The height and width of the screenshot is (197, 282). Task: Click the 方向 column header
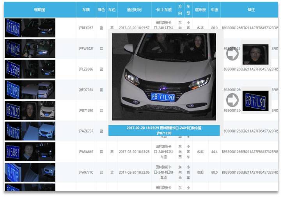[x=180, y=10]
